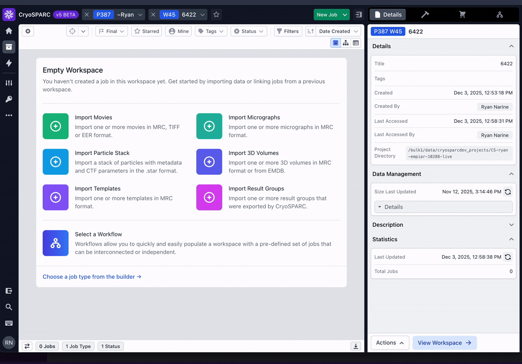Screen dimensions: 522x364
Task: Click the RN user avatar
Action: click(9, 343)
